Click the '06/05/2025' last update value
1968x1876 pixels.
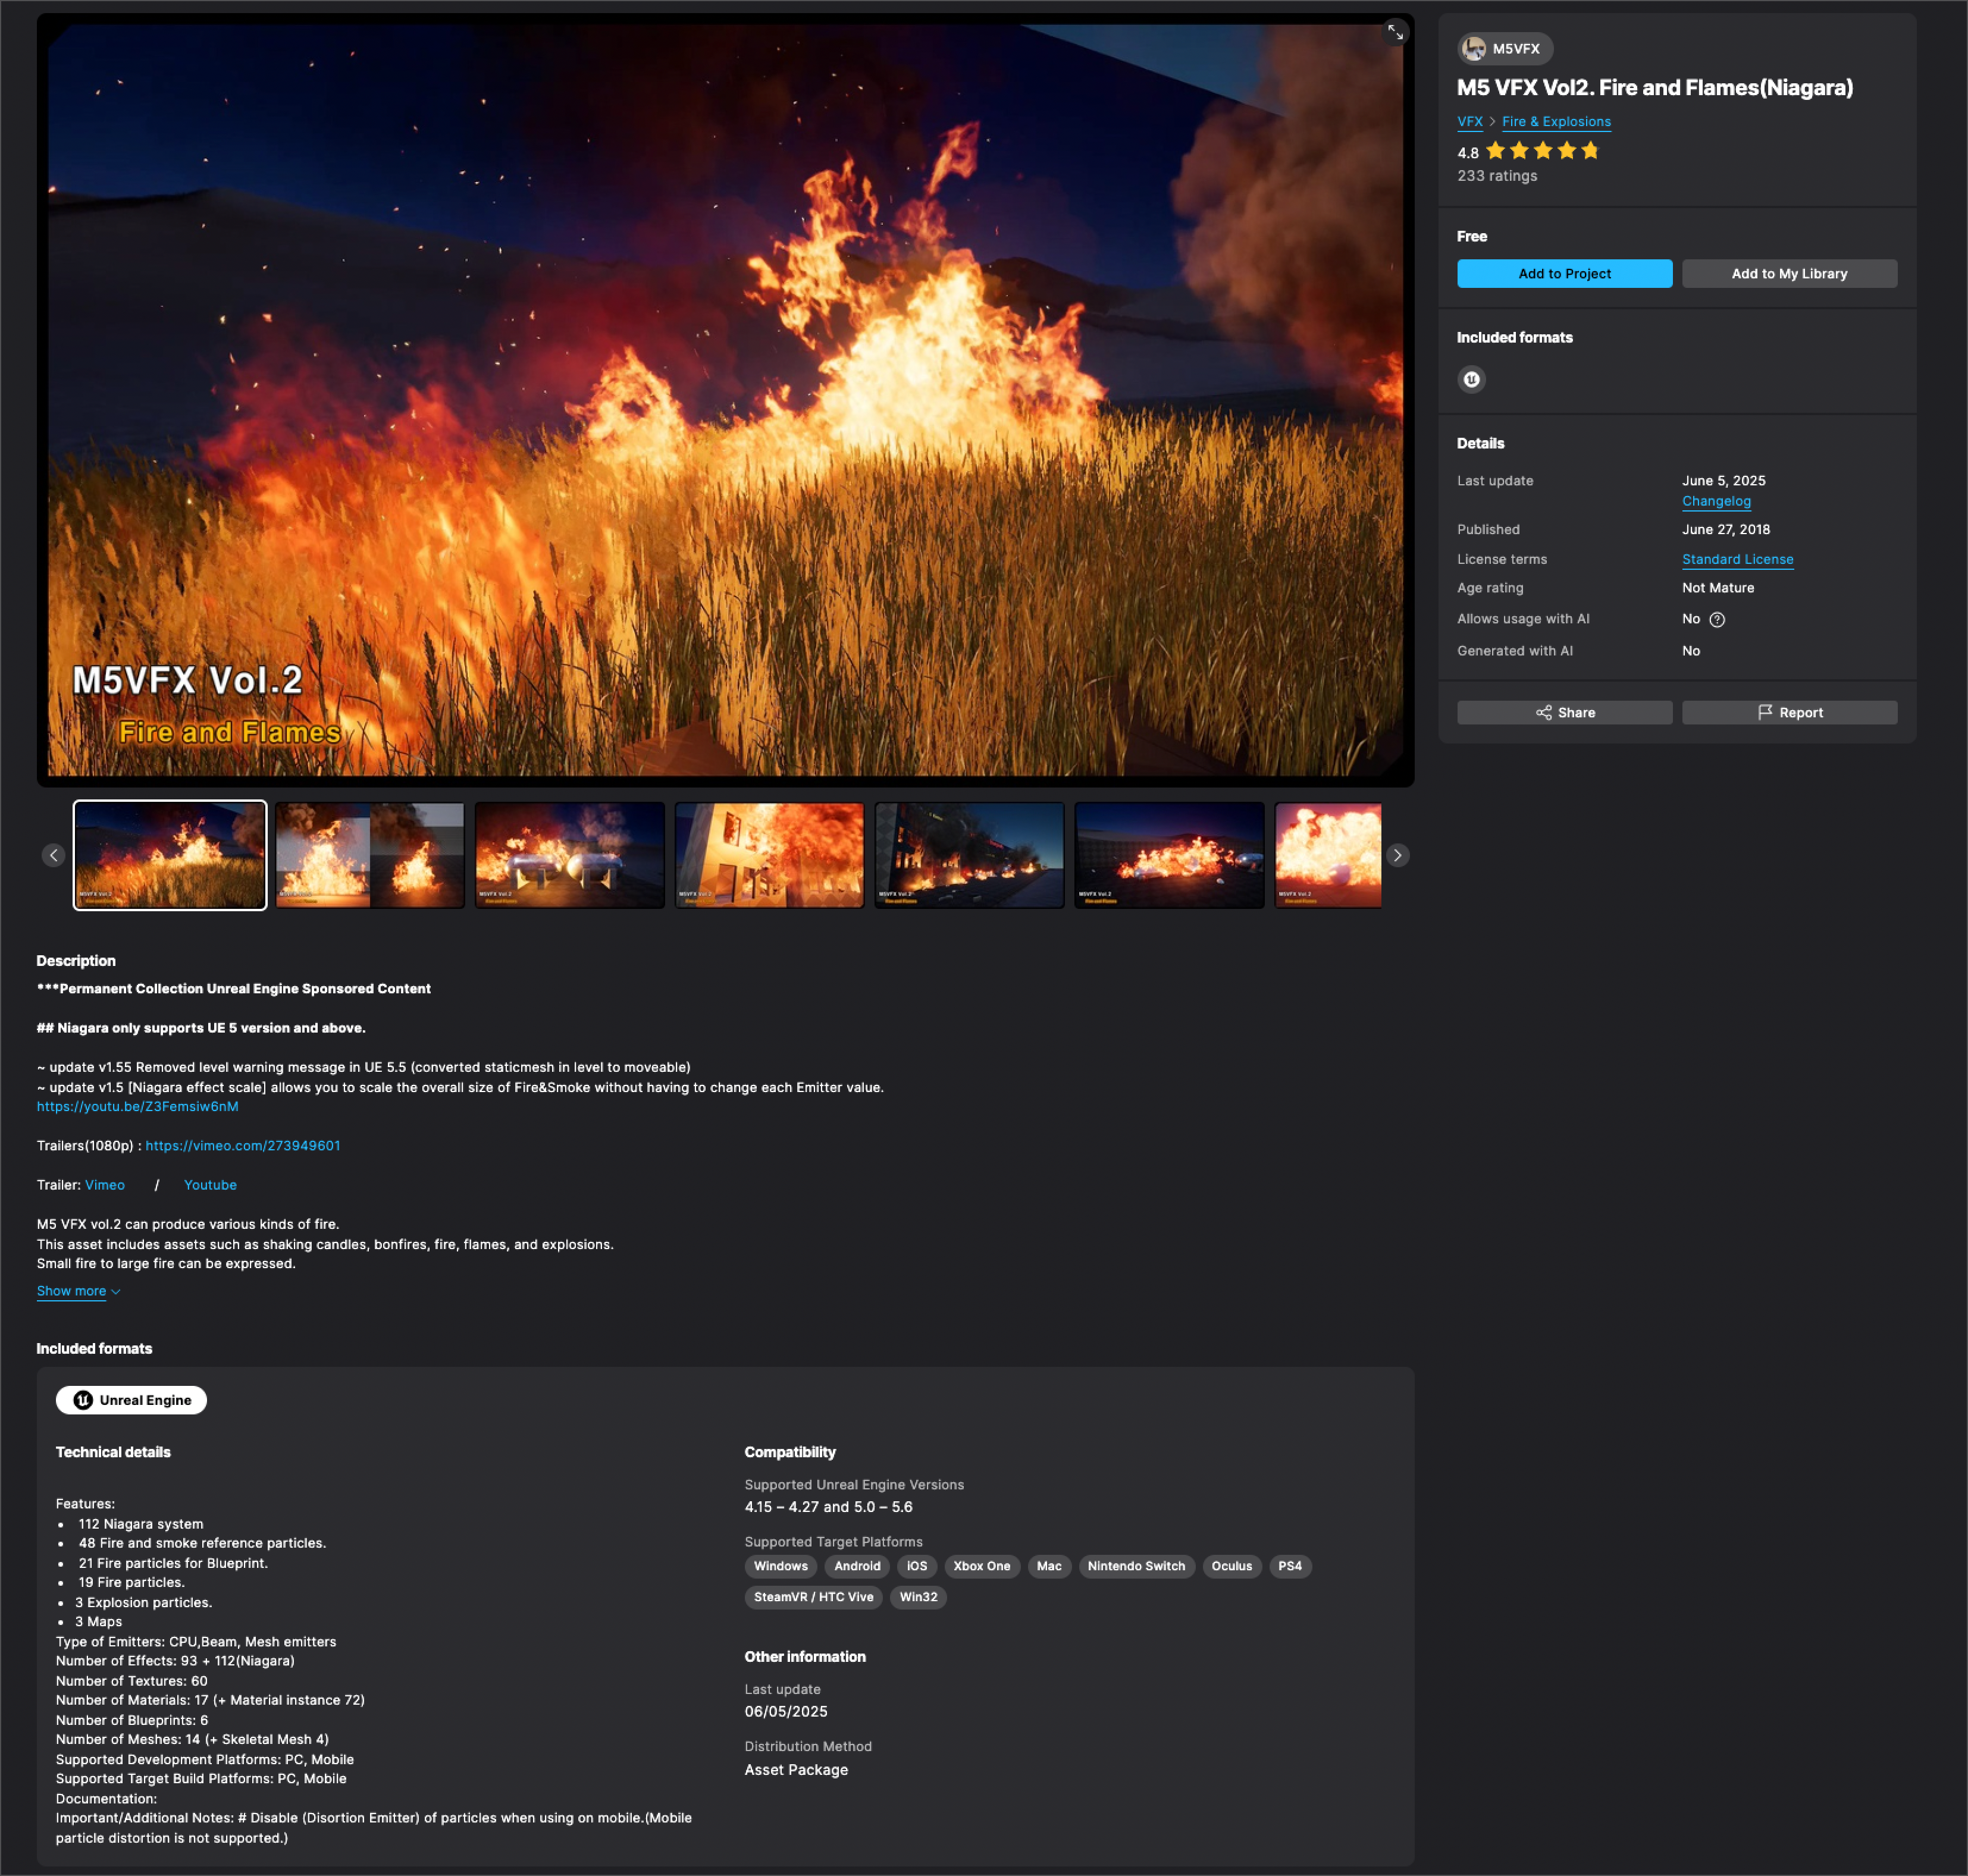click(x=786, y=1712)
